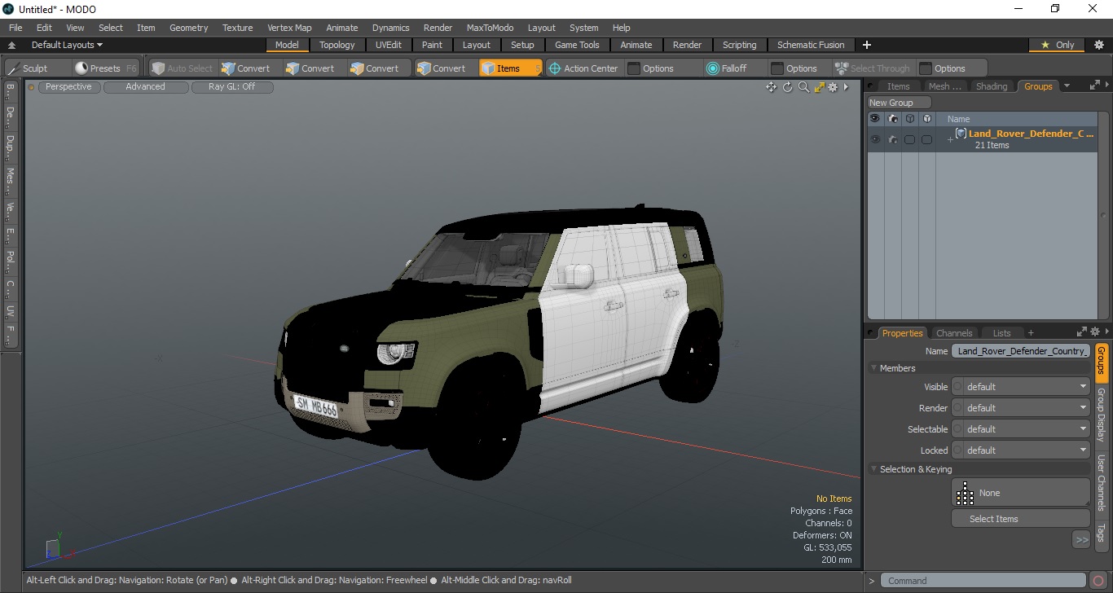Click the Select Through button
1113x593 pixels.
(x=873, y=68)
